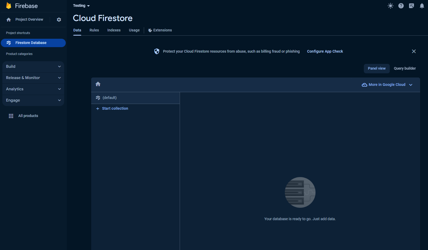
Task: Select the Data tab
Action: coord(77,30)
